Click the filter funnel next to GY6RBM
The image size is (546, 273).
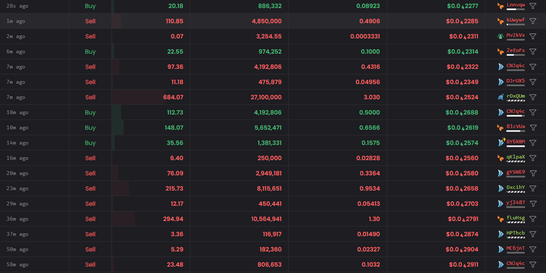tap(533, 143)
